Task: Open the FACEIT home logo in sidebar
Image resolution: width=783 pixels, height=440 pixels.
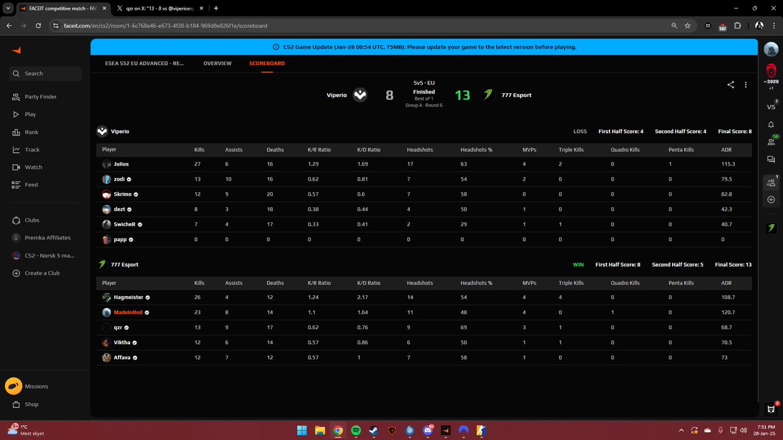Action: [x=16, y=51]
